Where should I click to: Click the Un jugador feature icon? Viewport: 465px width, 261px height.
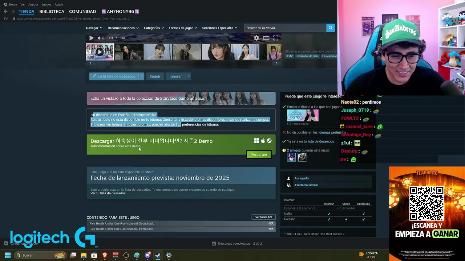(x=289, y=178)
